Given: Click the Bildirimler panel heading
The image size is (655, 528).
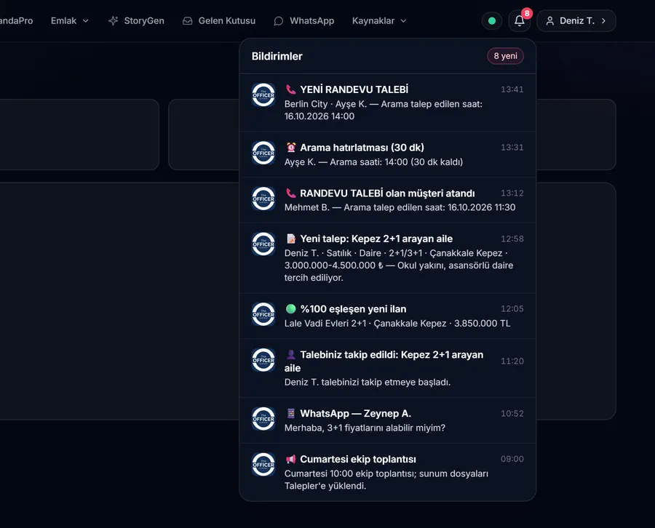Looking at the screenshot, I should point(277,56).
